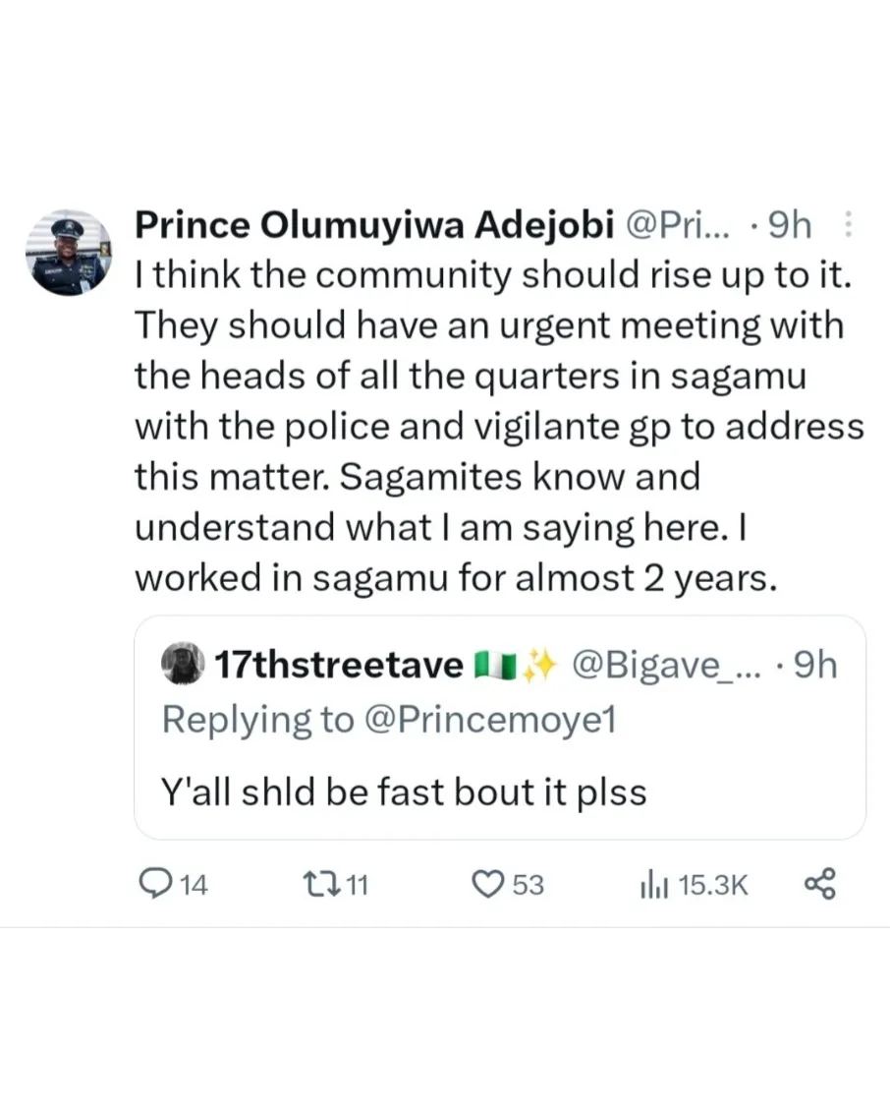Click the like count 53
The height and width of the screenshot is (1114, 890).
pos(528,886)
